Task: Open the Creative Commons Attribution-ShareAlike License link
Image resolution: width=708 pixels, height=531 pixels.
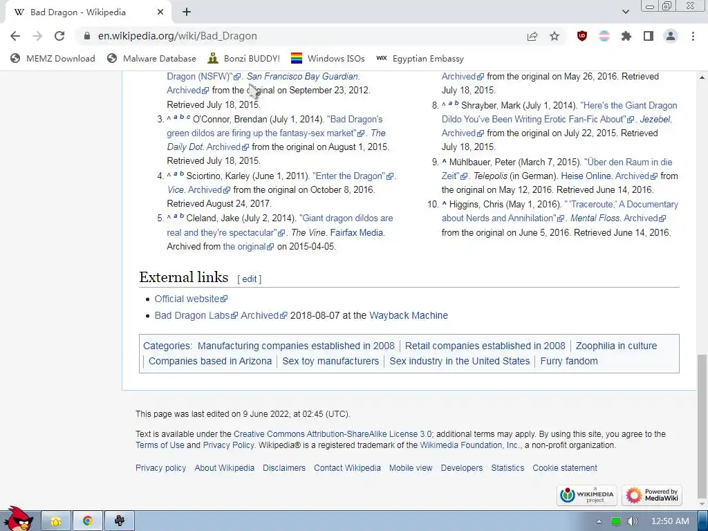Action: (333, 434)
